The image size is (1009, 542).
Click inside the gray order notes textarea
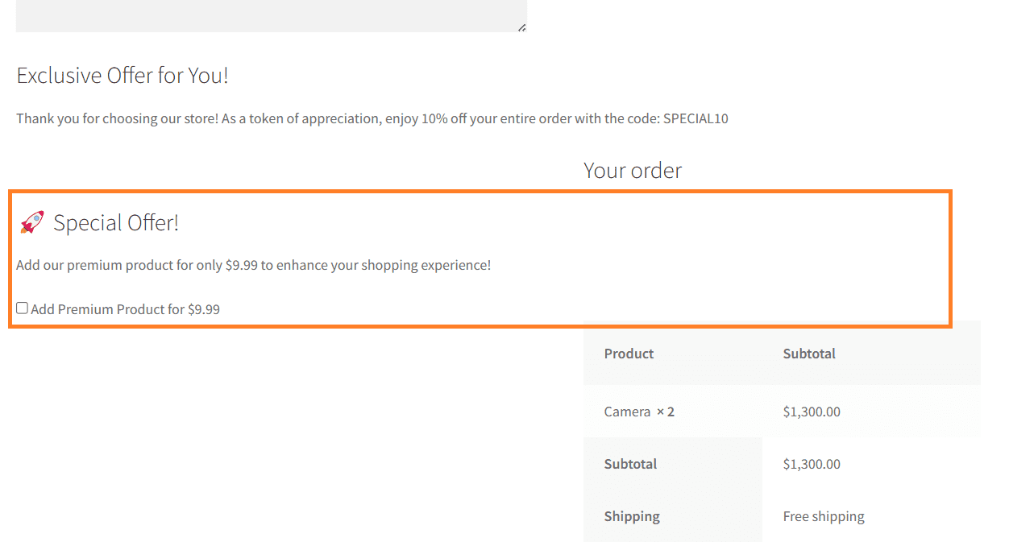pyautogui.click(x=272, y=14)
